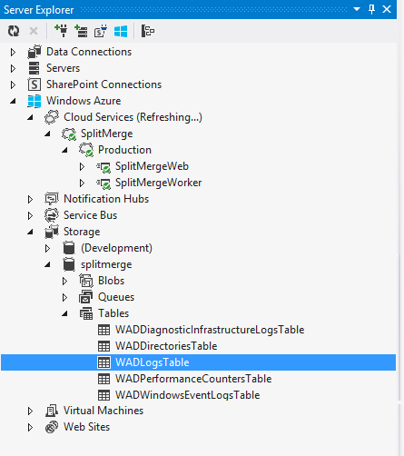Click the Service Bus node
Image resolution: width=404 pixels, height=456 pixels.
[x=90, y=215]
